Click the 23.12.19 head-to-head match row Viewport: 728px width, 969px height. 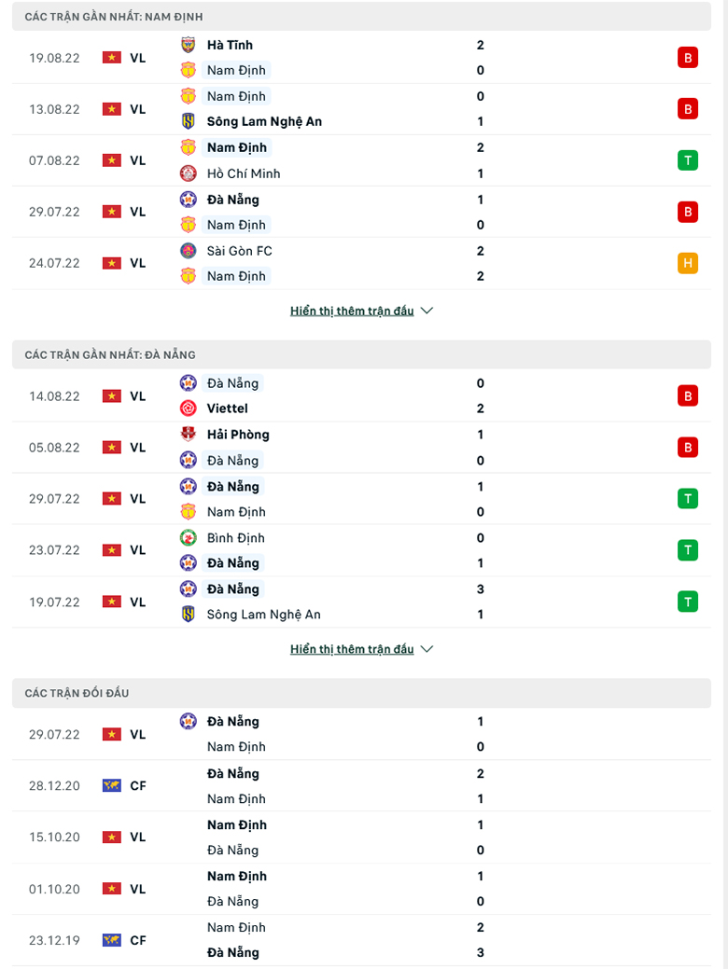point(362,940)
